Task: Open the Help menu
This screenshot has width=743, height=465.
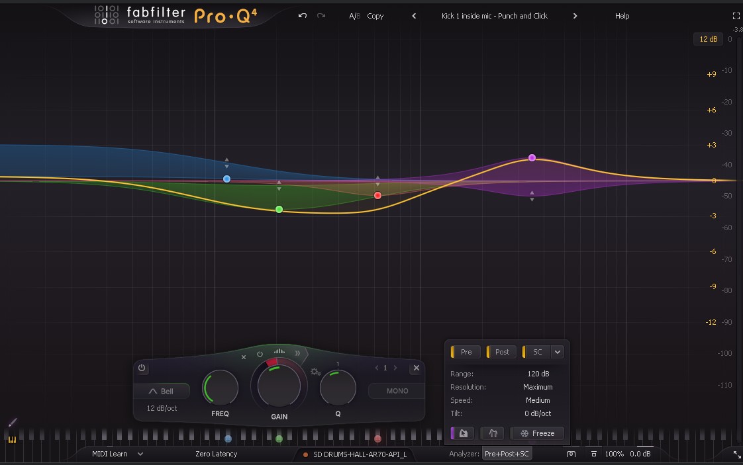Action: point(622,16)
